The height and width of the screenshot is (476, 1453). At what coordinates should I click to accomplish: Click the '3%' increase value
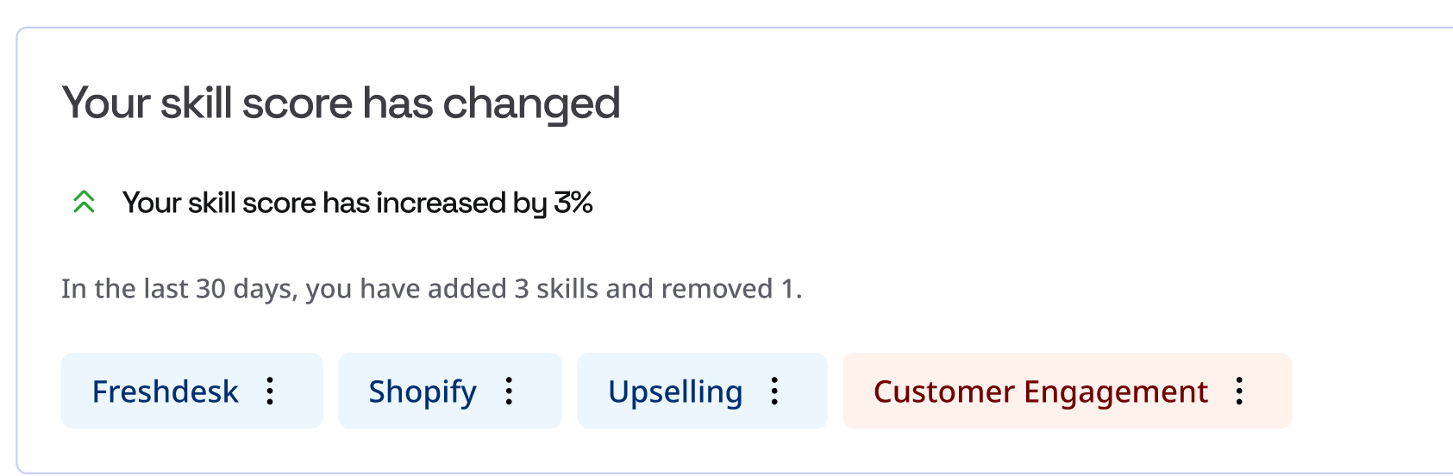(x=573, y=203)
